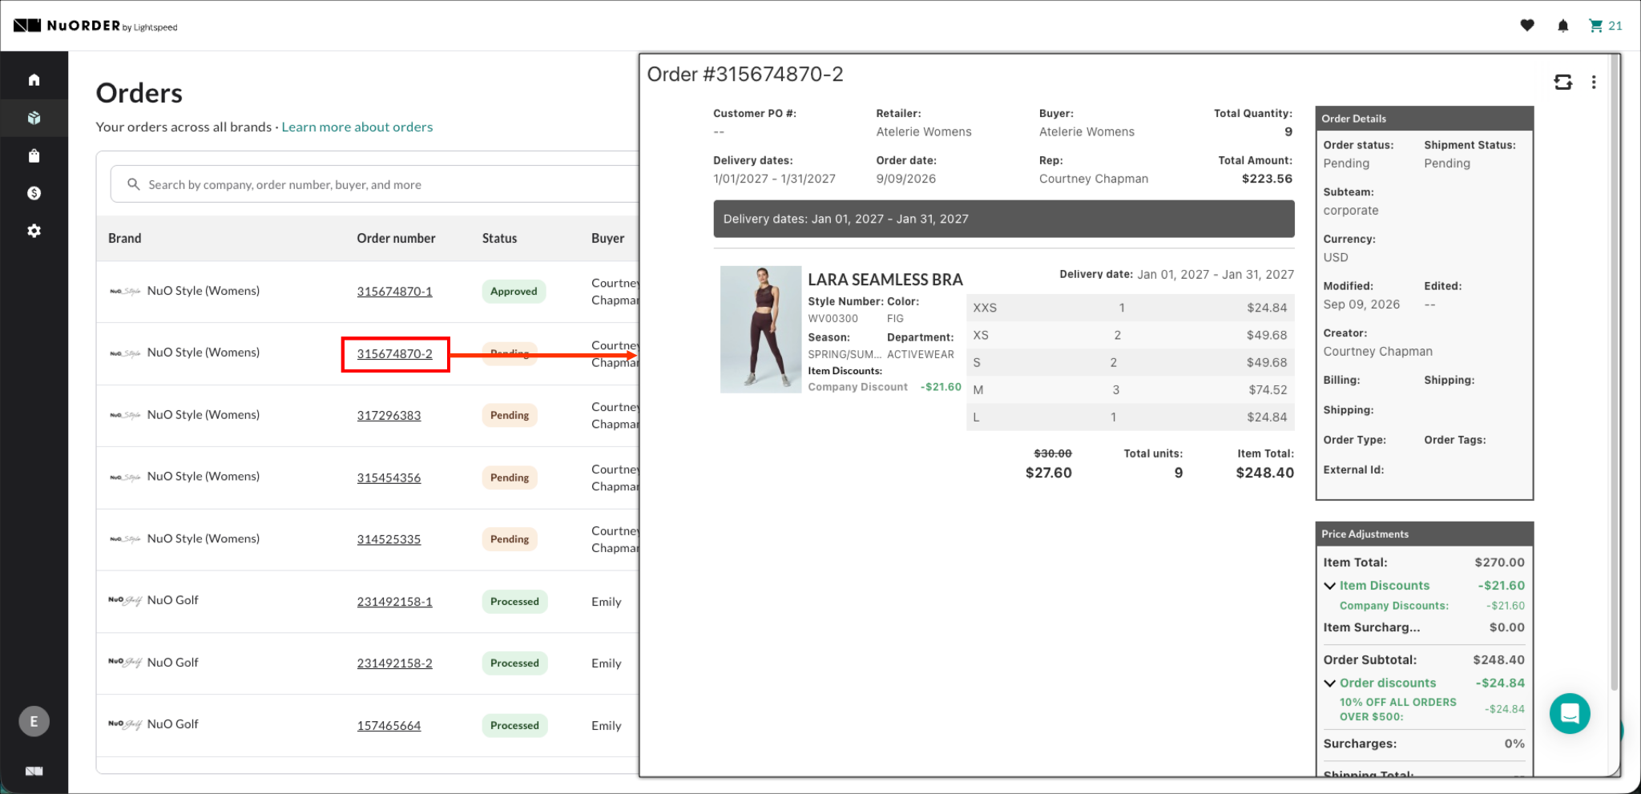Click Processed badge for order 157465664
The image size is (1641, 794).
click(514, 725)
